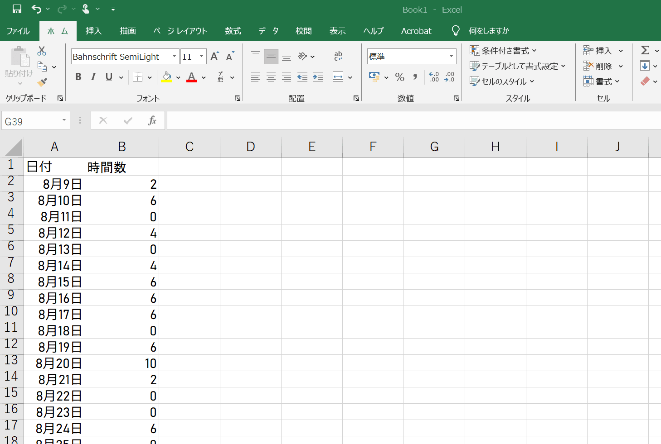Image resolution: width=661 pixels, height=444 pixels.
Task: Click the Save icon in title bar
Action: pyautogui.click(x=17, y=9)
